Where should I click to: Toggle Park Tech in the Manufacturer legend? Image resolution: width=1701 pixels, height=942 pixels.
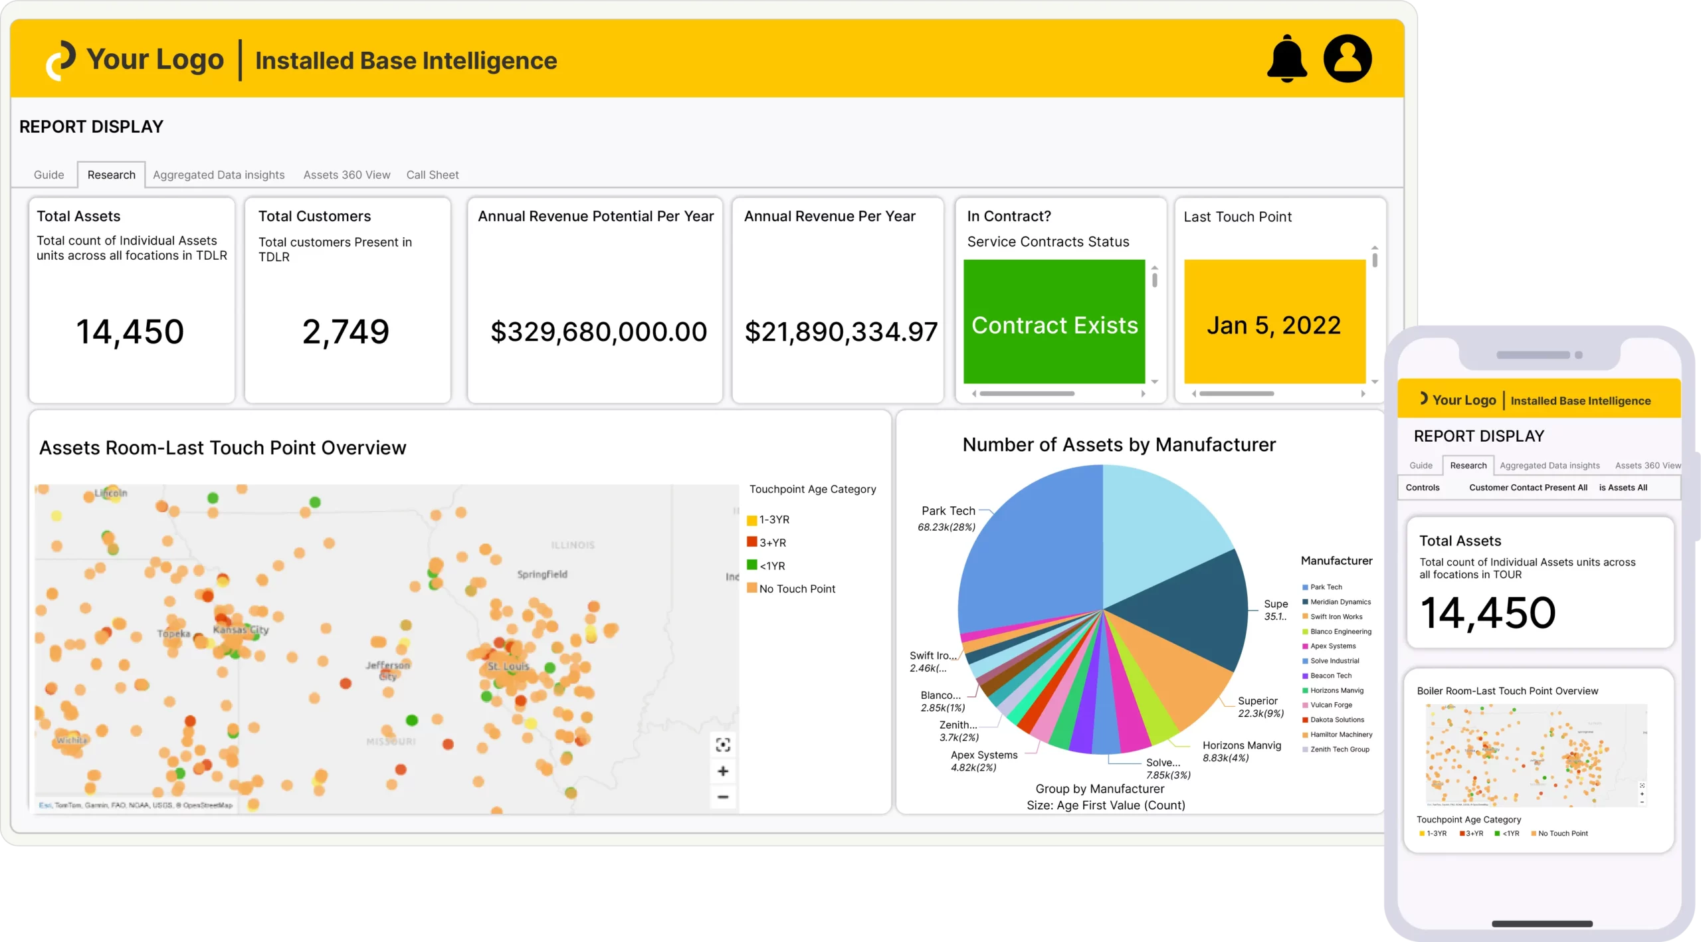(x=1322, y=587)
